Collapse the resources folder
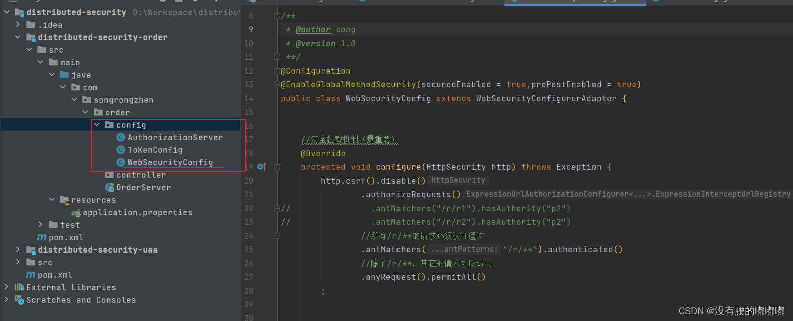 (x=52, y=199)
